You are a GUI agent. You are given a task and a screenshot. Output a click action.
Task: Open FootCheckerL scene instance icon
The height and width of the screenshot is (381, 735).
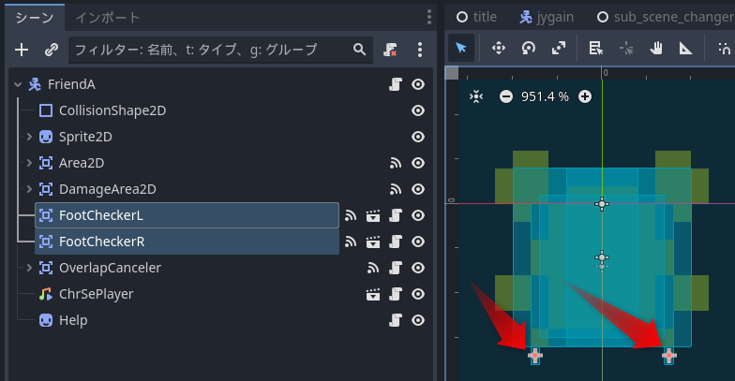(x=373, y=215)
